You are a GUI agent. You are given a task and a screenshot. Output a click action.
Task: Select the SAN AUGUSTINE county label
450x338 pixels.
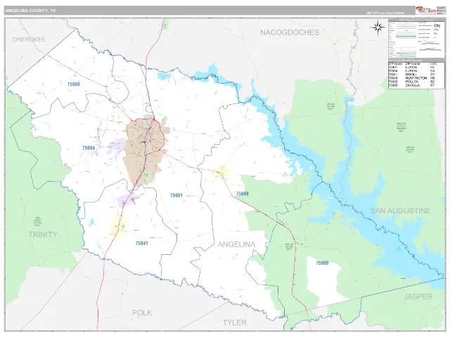[x=400, y=211]
